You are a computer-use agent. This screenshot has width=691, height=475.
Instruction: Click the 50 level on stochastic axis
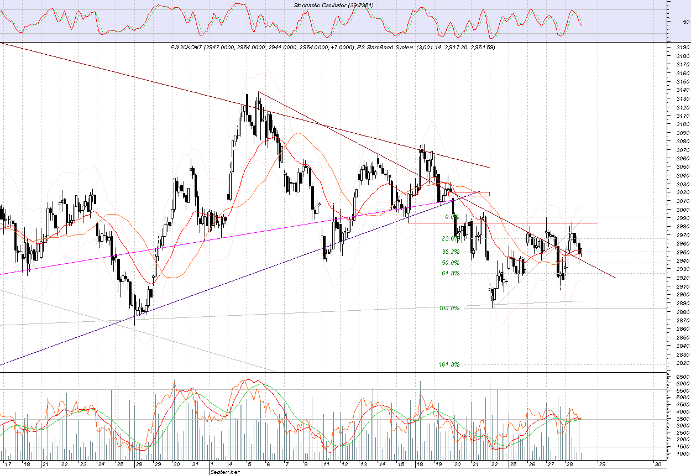686,22
